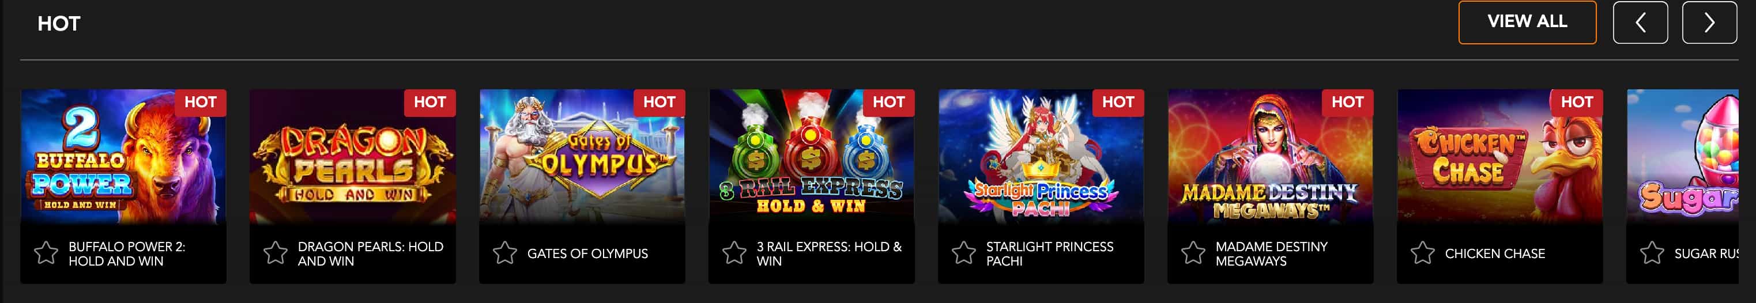Open Gates of Olympus game image

[x=582, y=157]
